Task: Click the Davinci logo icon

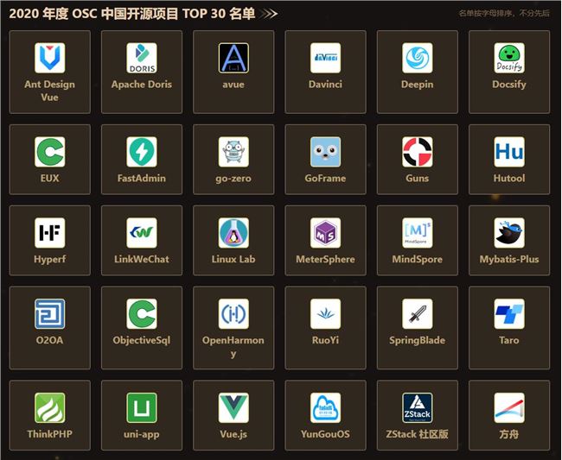Action: click(x=325, y=58)
